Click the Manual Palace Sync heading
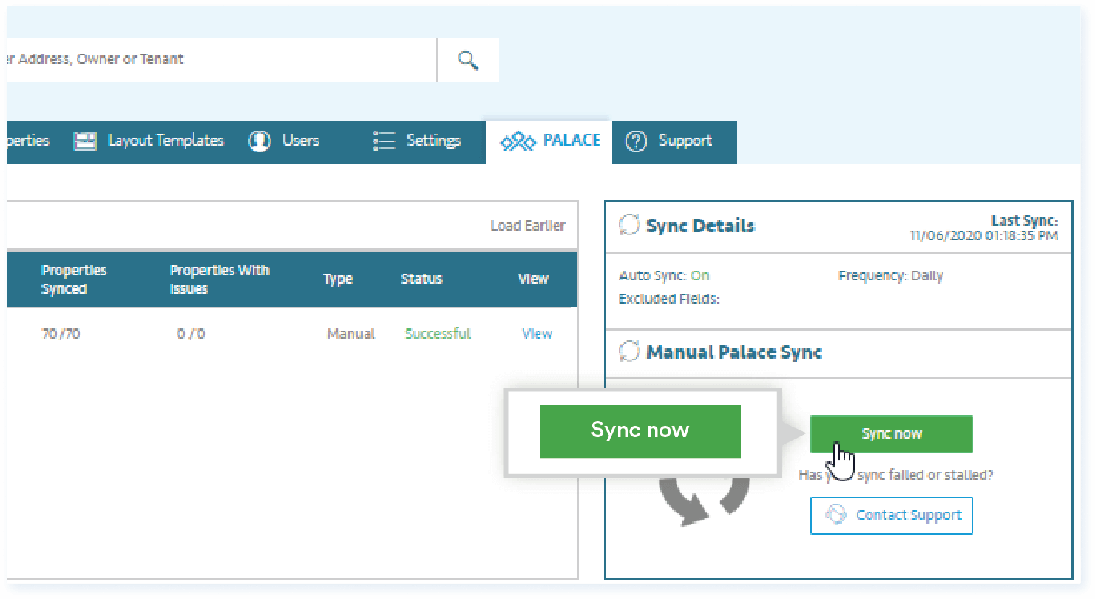This screenshot has width=1095, height=599. pyautogui.click(x=734, y=352)
